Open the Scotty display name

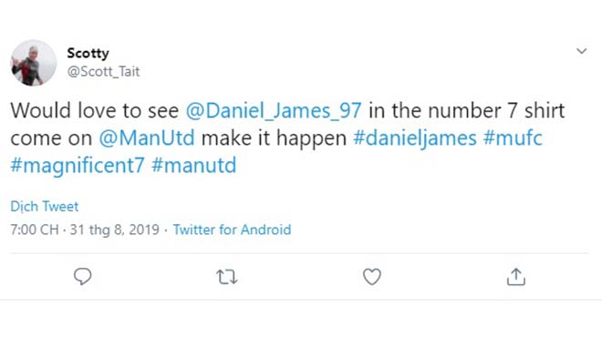[x=88, y=53]
